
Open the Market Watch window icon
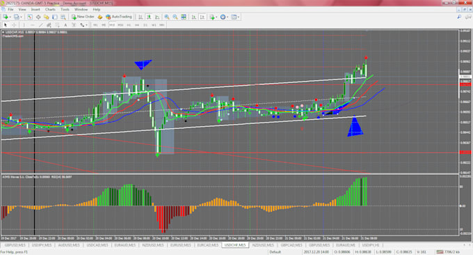29,17
